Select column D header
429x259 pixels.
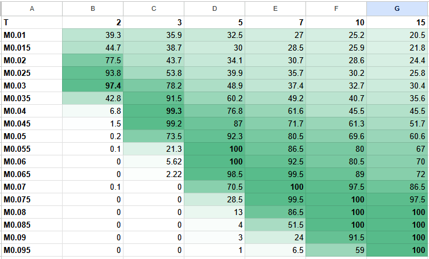click(x=214, y=8)
